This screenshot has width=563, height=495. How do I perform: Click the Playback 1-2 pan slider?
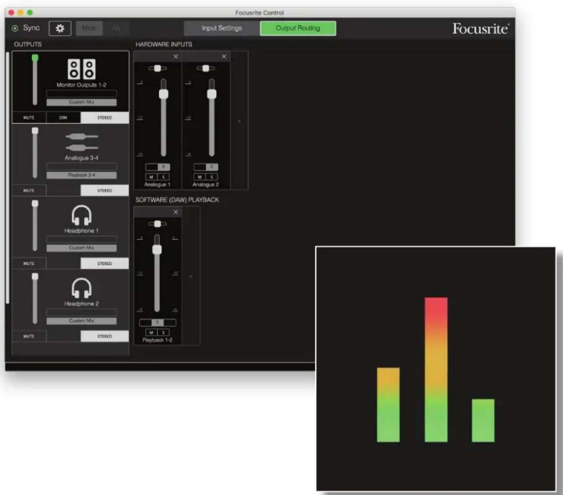click(x=158, y=224)
